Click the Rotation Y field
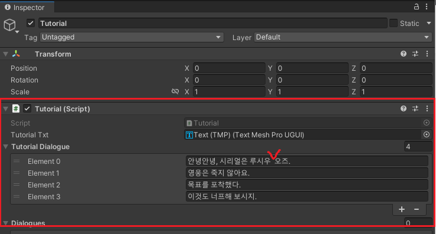 click(x=312, y=80)
